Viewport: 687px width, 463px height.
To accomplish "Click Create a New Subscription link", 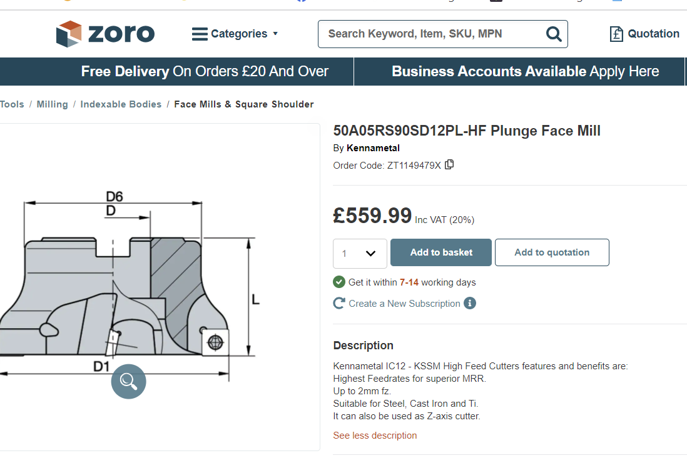I will (404, 303).
